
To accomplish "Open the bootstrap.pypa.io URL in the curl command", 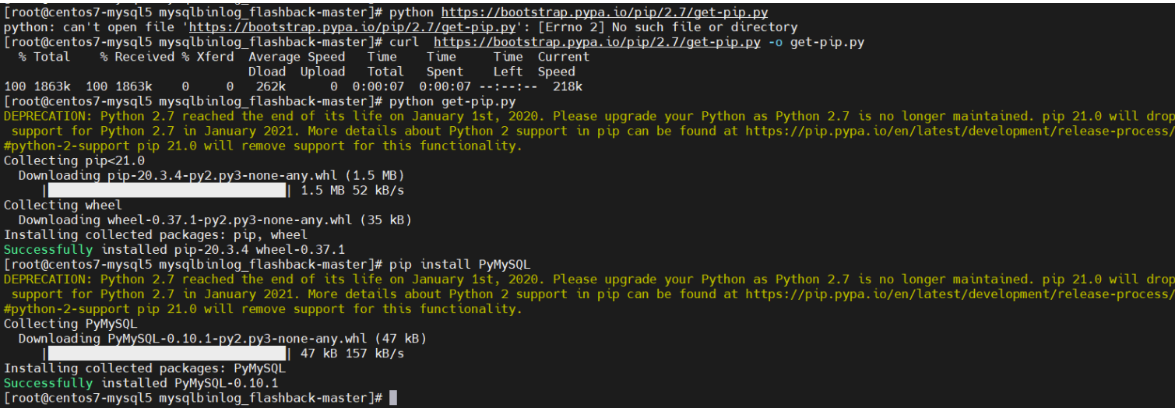I will 596,42.
